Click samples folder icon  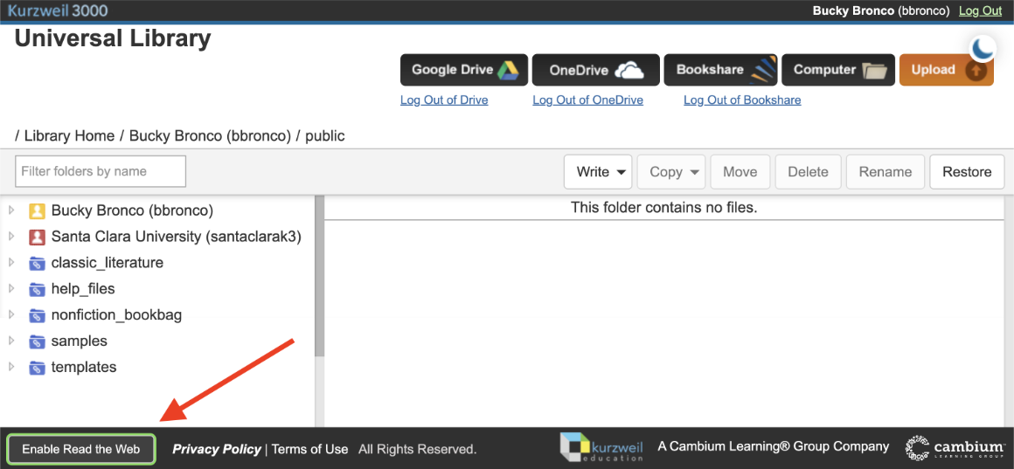point(37,341)
